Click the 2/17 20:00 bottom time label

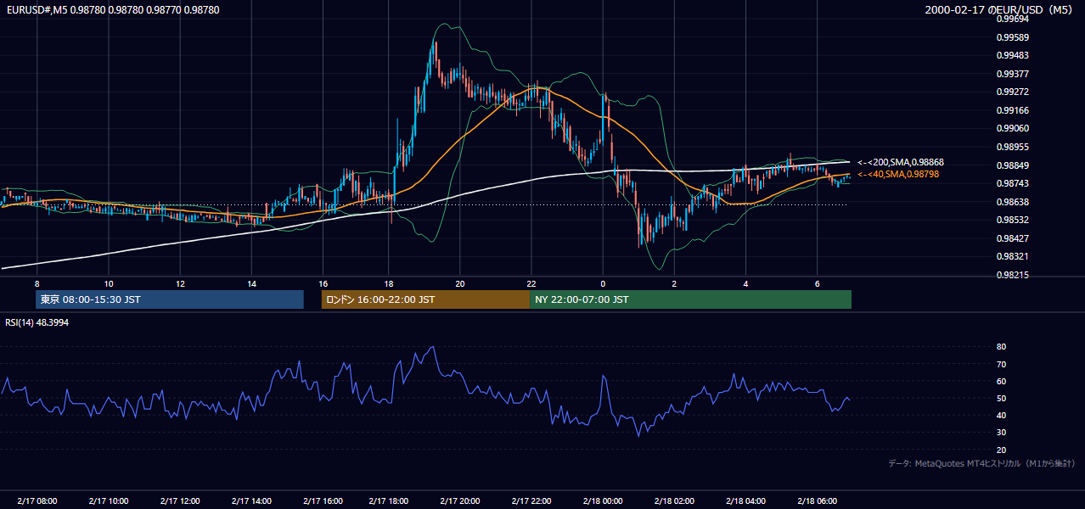[x=459, y=501]
